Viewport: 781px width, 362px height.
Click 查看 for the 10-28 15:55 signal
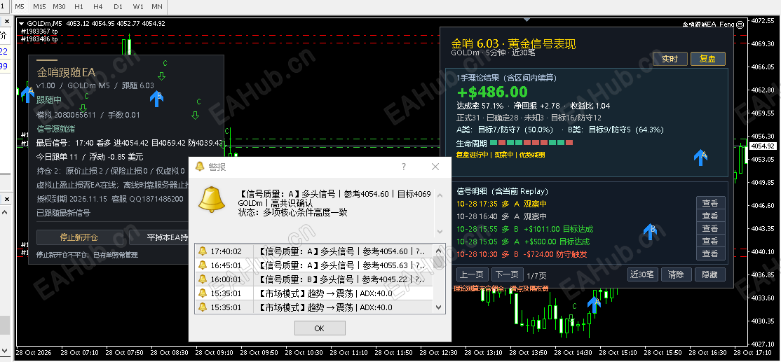coord(710,228)
